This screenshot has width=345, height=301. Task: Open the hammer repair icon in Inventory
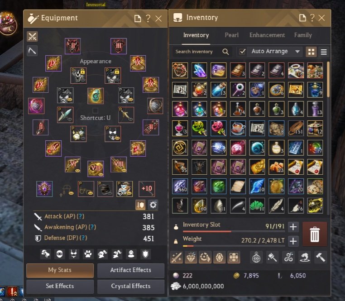(320, 257)
